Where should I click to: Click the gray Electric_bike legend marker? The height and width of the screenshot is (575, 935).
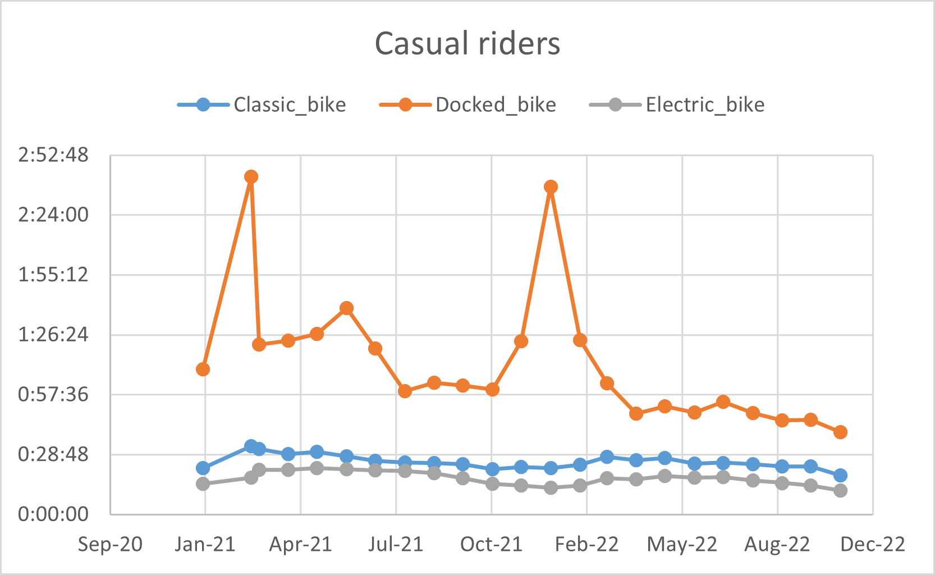615,105
